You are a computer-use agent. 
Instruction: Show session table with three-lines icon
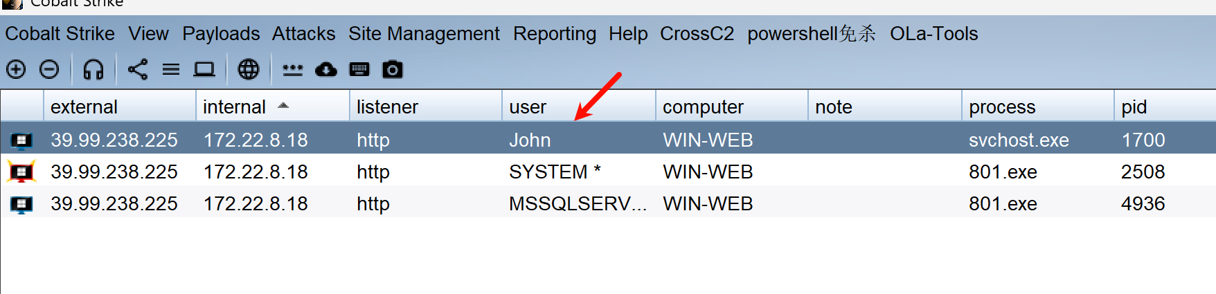coord(171,69)
